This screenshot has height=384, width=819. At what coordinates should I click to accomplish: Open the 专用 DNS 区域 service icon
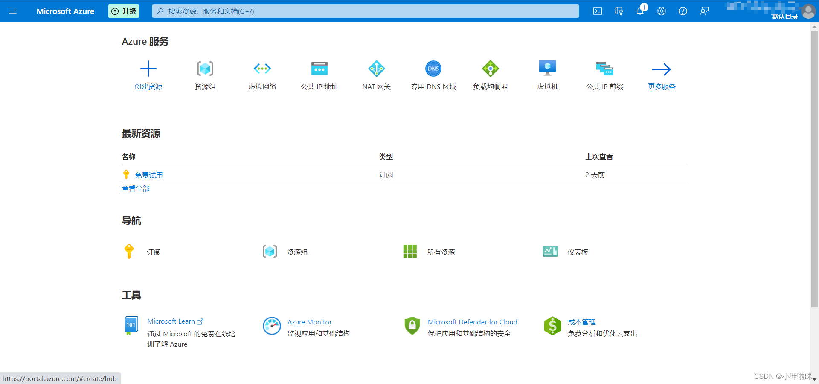point(433,69)
